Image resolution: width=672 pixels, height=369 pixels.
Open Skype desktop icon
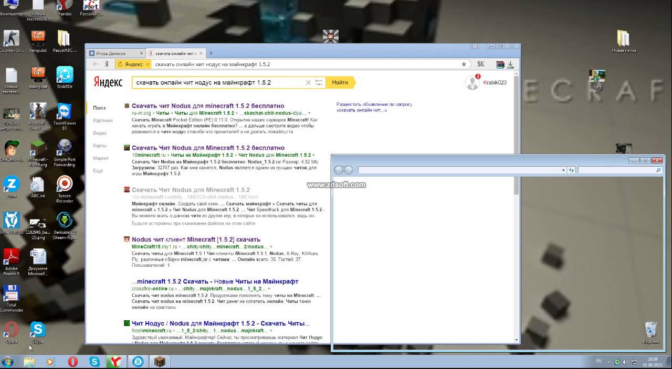pos(38,333)
